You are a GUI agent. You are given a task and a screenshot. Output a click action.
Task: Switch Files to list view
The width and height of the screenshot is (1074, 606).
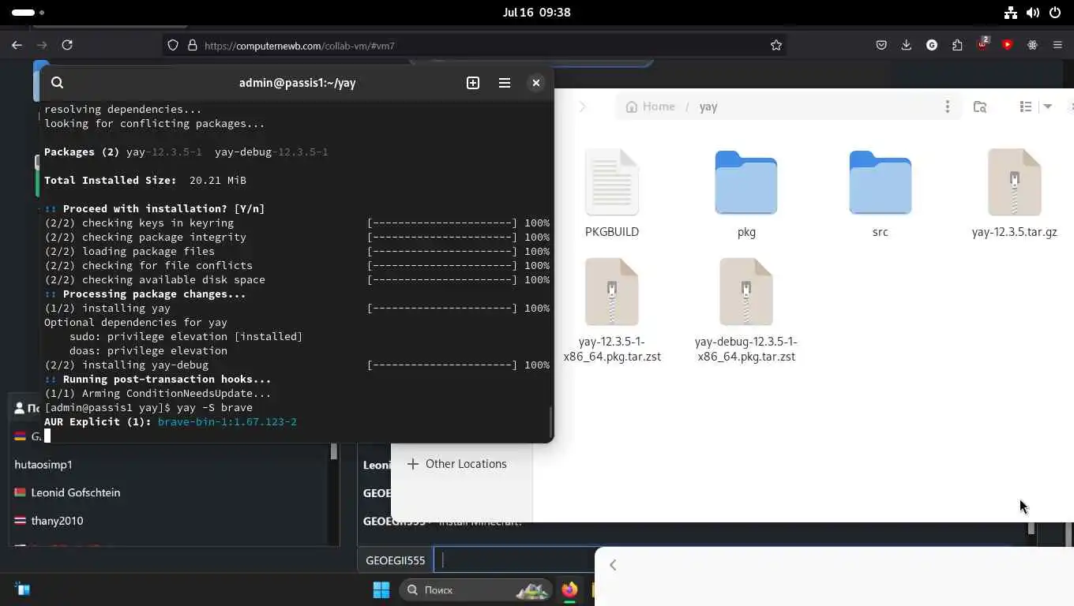[x=1026, y=107]
